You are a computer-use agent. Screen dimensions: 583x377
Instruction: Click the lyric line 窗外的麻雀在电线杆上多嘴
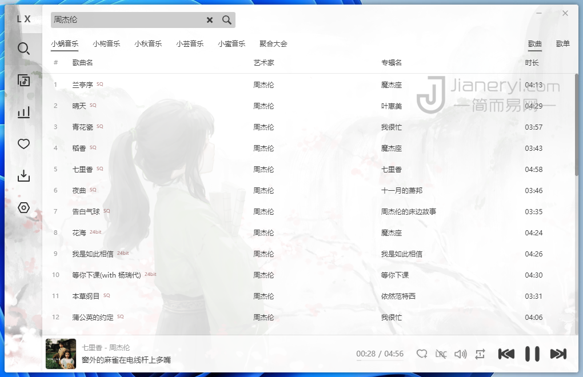[x=126, y=360]
